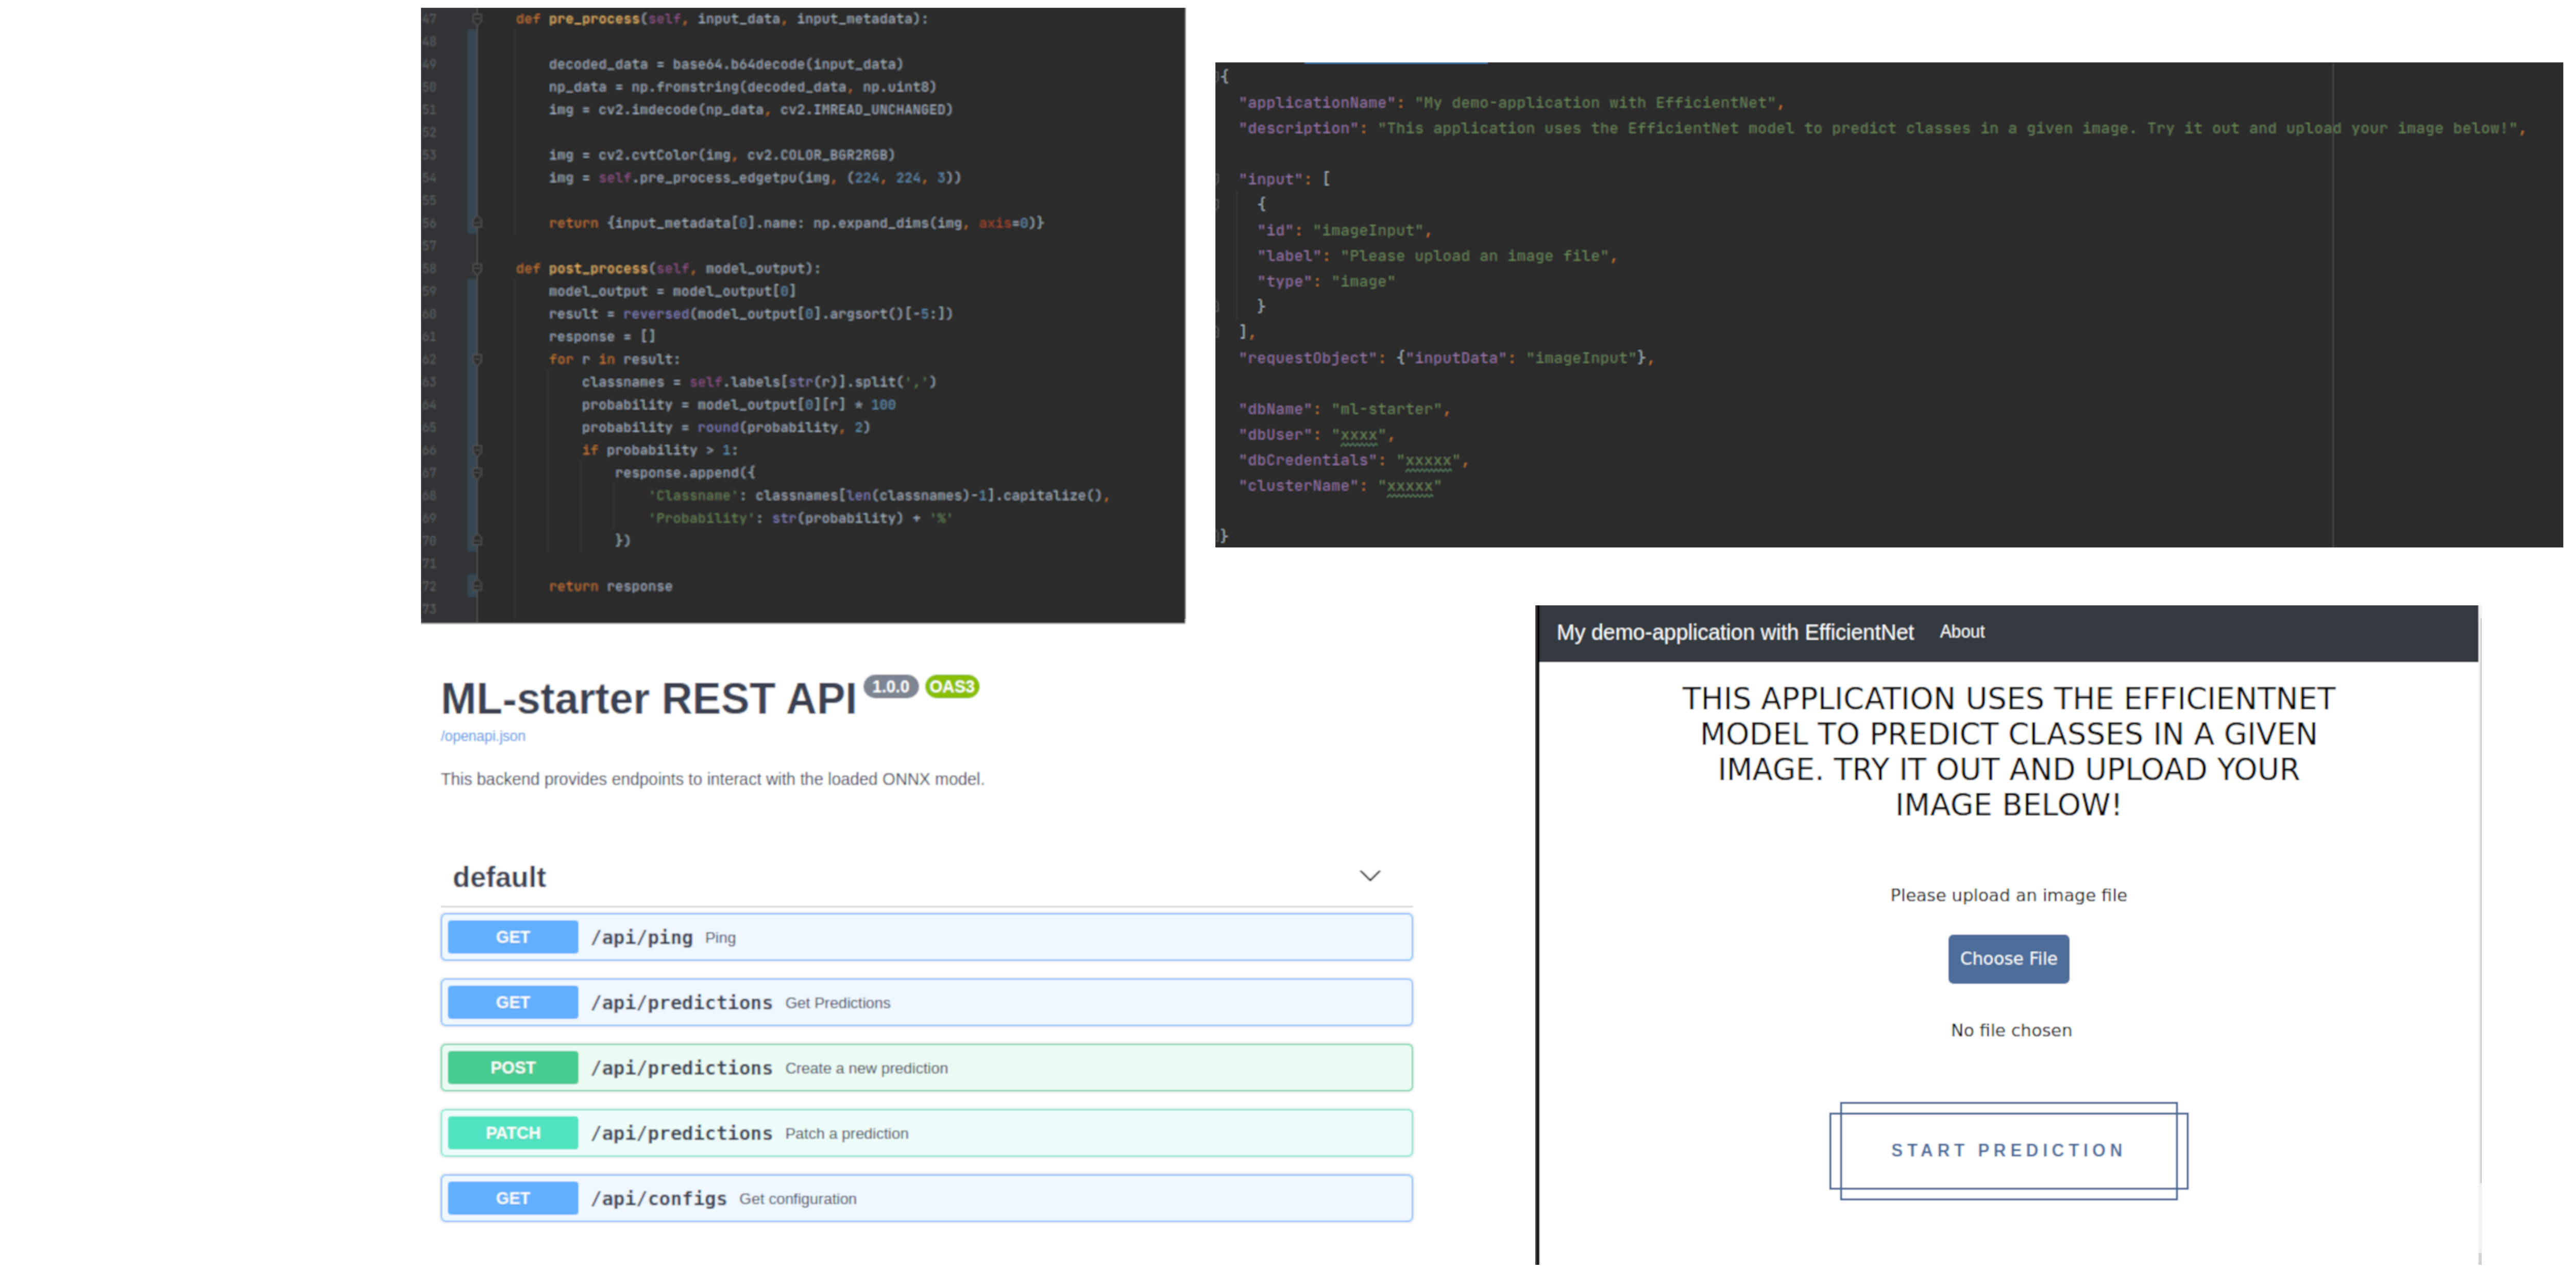Screen dimensions: 2576x1288
Task: Place cursor on the "dbName" JSON key
Action: coord(1275,409)
